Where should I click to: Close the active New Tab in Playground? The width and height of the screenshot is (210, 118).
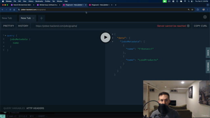tap(33, 18)
